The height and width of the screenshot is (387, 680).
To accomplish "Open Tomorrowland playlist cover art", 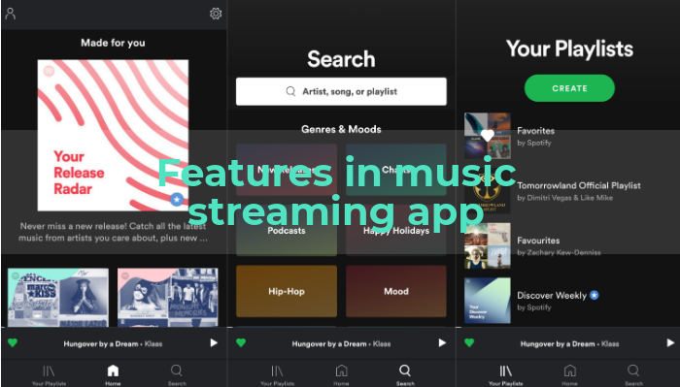I will 488,191.
